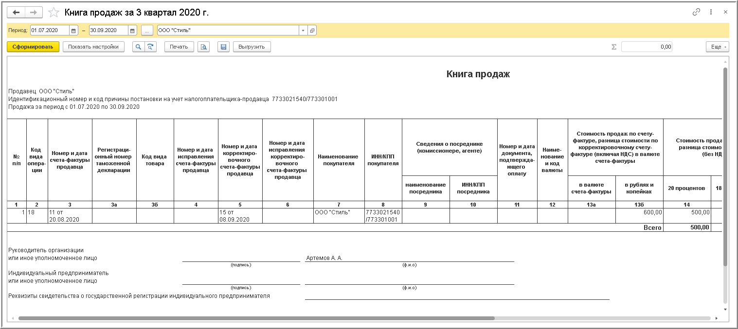Select cell 7733021540/773301001 in table row

coord(383,216)
